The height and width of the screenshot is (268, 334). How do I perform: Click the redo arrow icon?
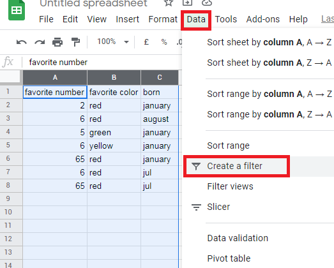pos(40,42)
